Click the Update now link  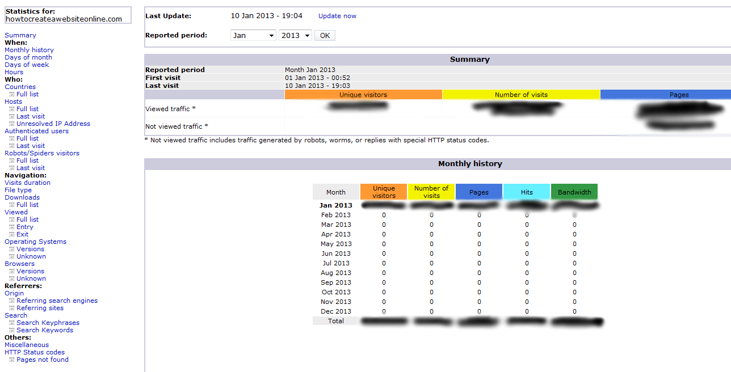point(337,16)
